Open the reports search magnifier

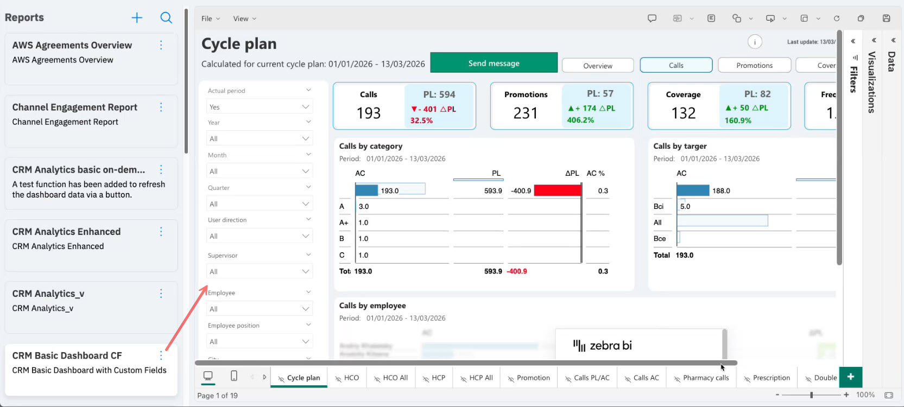(166, 18)
